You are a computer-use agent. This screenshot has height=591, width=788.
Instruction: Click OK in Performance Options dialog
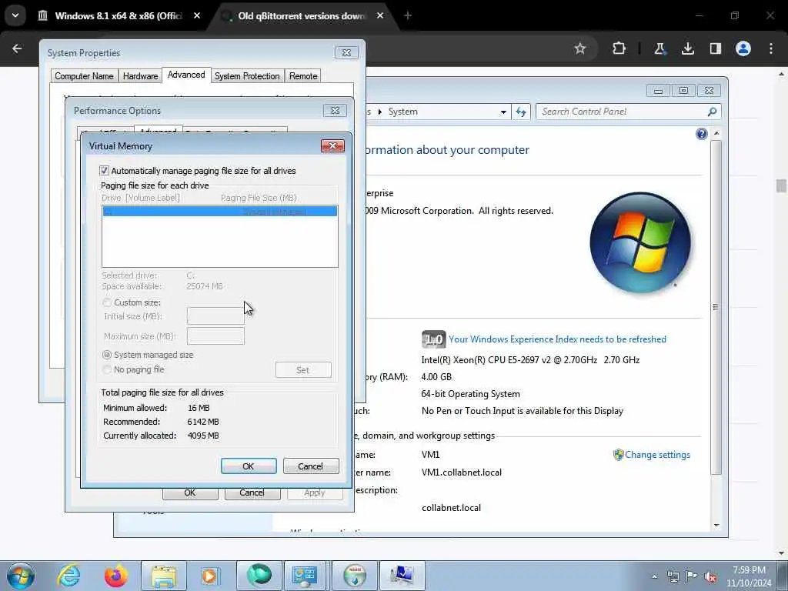click(x=190, y=493)
